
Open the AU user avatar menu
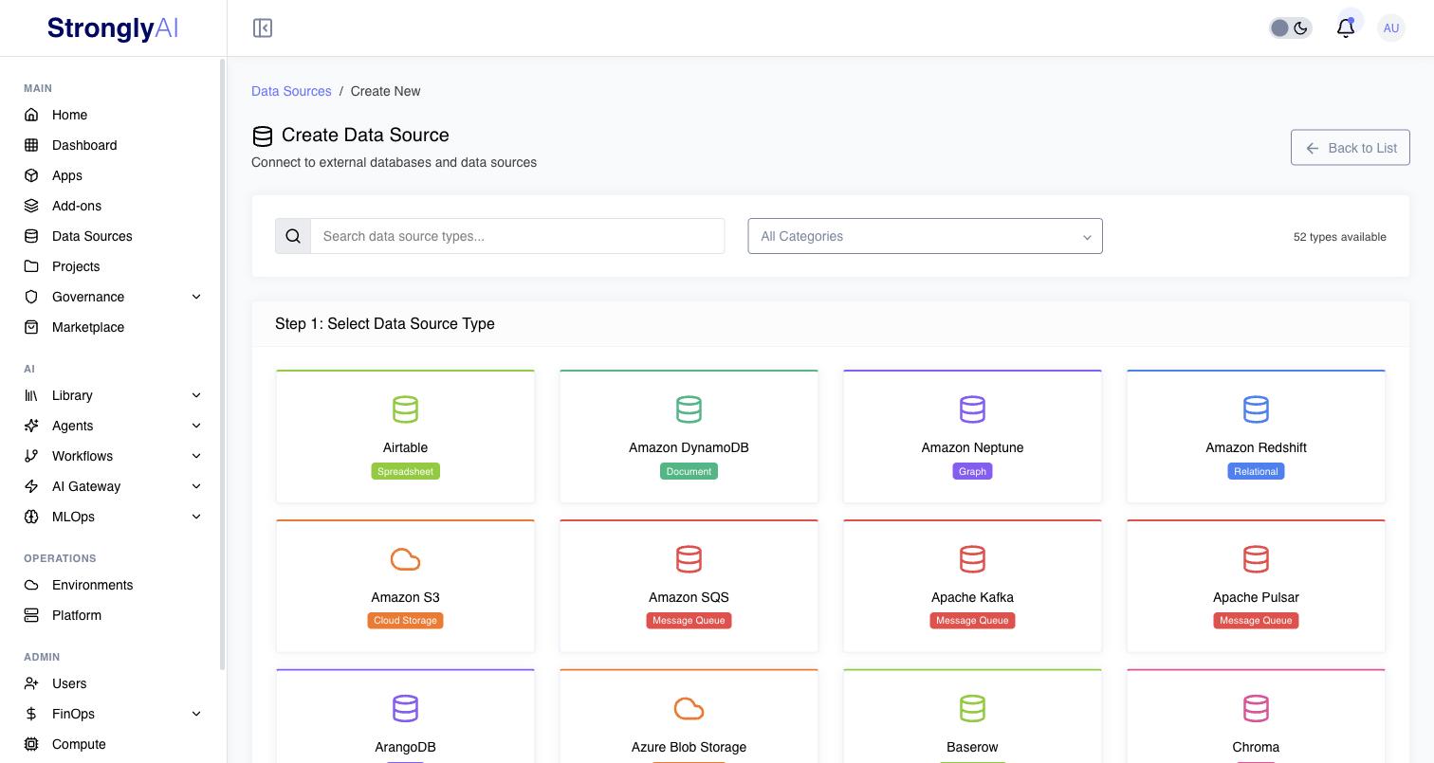click(1391, 28)
